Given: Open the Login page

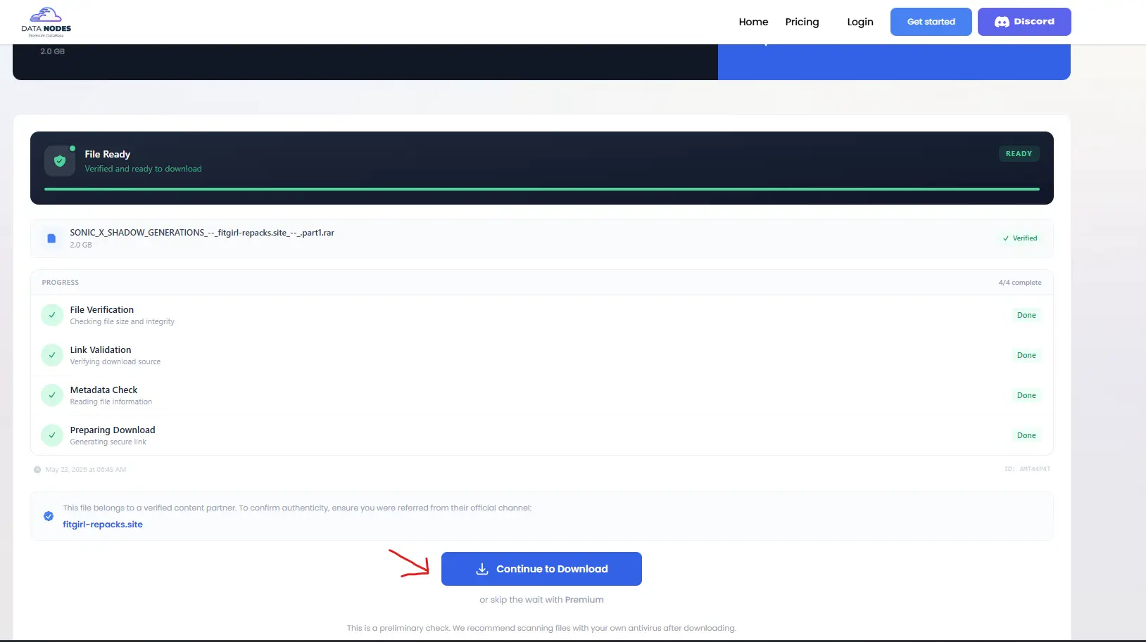Looking at the screenshot, I should (x=860, y=22).
